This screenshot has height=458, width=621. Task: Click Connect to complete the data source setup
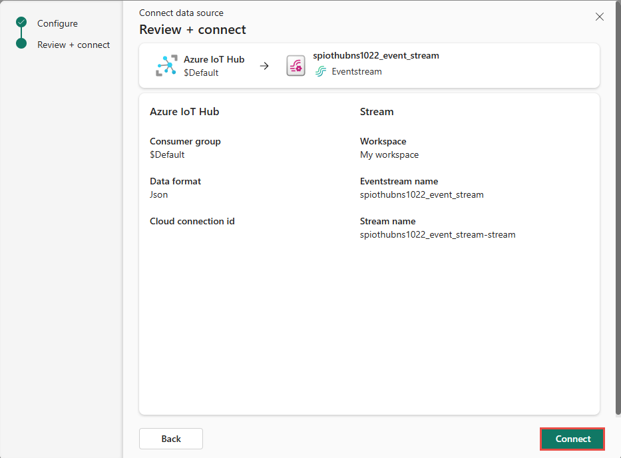coord(572,439)
